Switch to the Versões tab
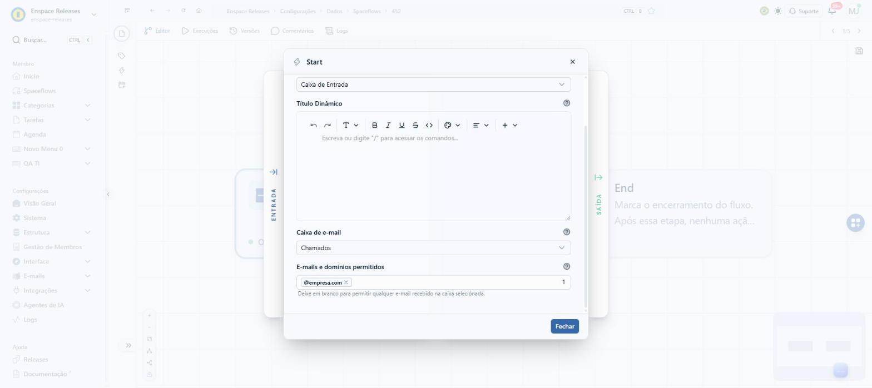 click(x=245, y=31)
